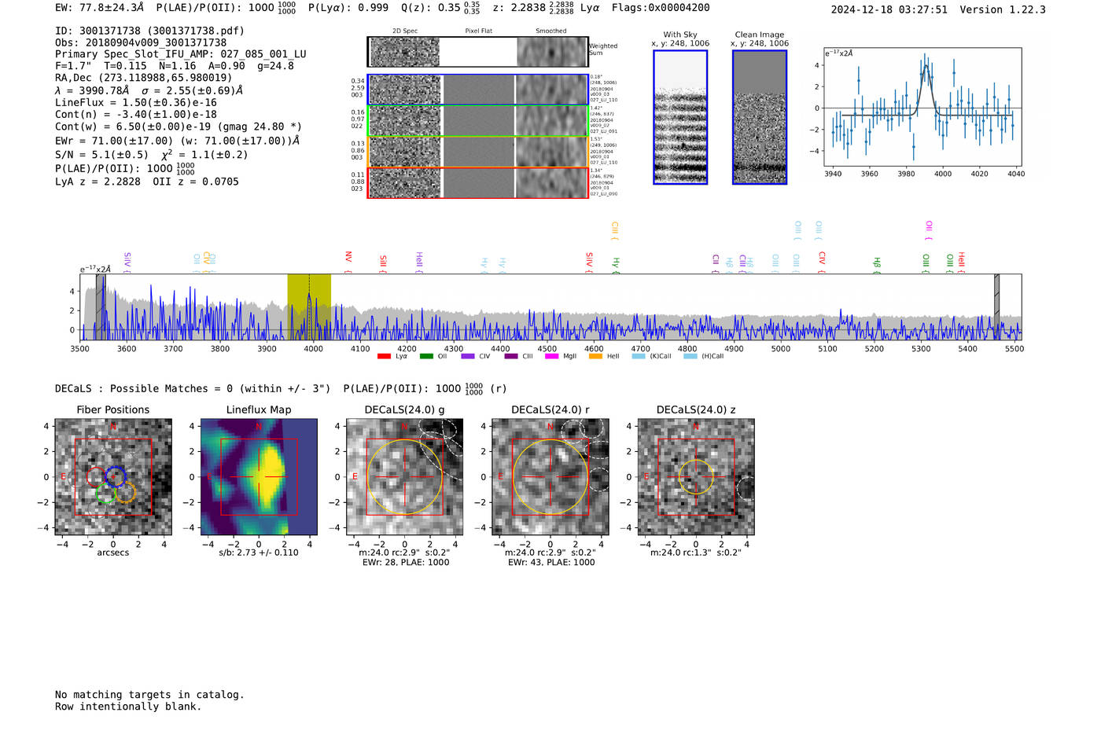Click the purple HeII line marker
This screenshot has height=749, width=1101.
(419, 263)
